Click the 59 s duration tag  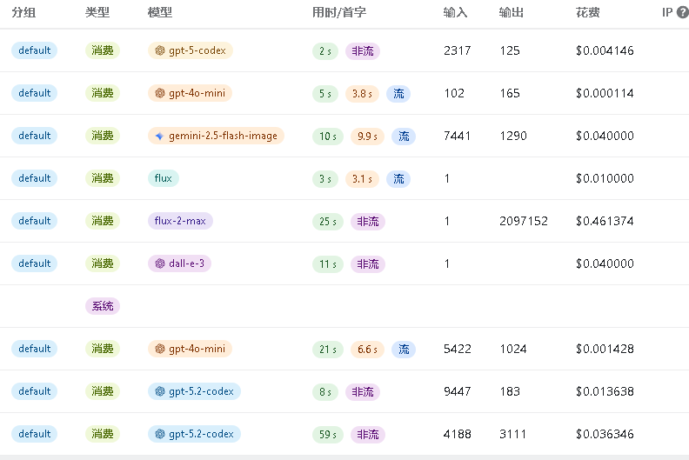(328, 435)
